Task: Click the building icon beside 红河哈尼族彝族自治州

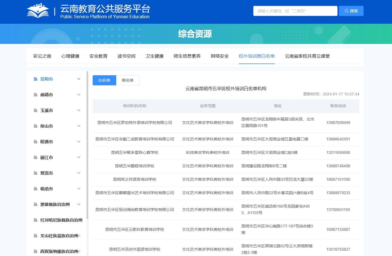Action: click(x=36, y=220)
